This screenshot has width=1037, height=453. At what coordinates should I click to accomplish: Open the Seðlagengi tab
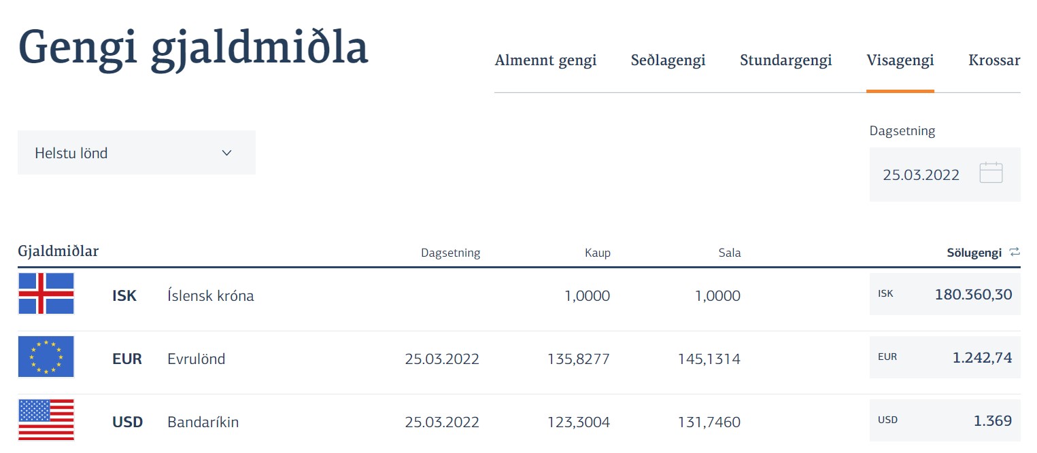pyautogui.click(x=668, y=60)
